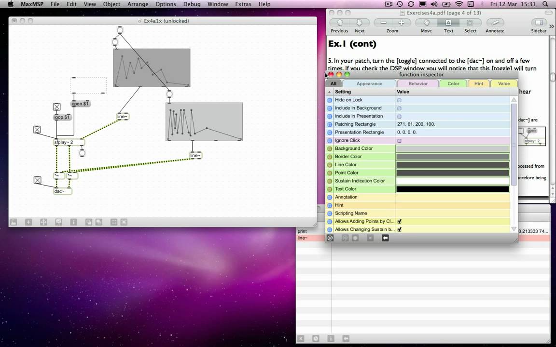Screen dimensions: 556x347
Task: Switch to the Appearance tab in inspector
Action: 369,83
